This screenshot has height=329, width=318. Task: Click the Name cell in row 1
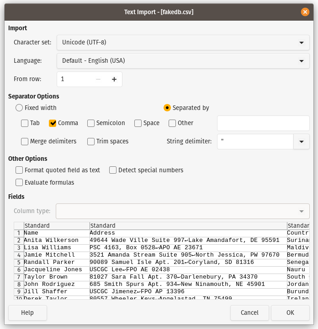tap(57, 233)
